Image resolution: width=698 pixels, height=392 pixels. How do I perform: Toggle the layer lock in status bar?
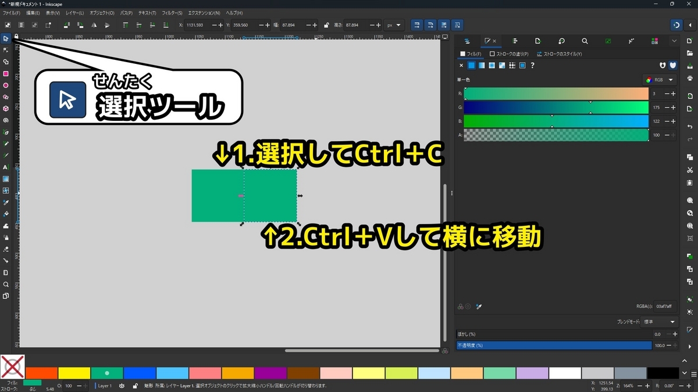(x=136, y=386)
